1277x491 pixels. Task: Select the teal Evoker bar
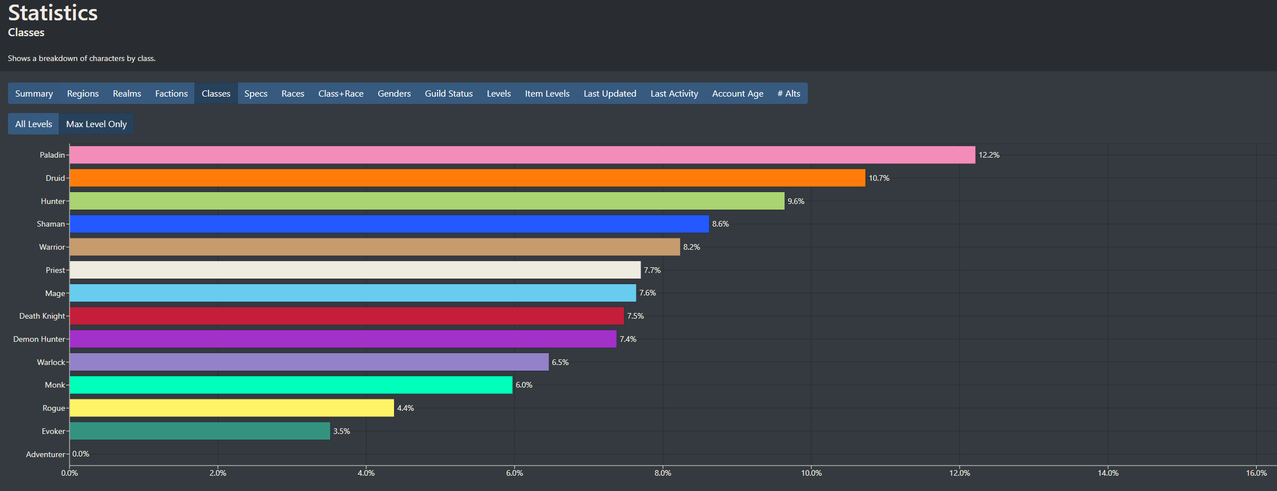pos(200,431)
